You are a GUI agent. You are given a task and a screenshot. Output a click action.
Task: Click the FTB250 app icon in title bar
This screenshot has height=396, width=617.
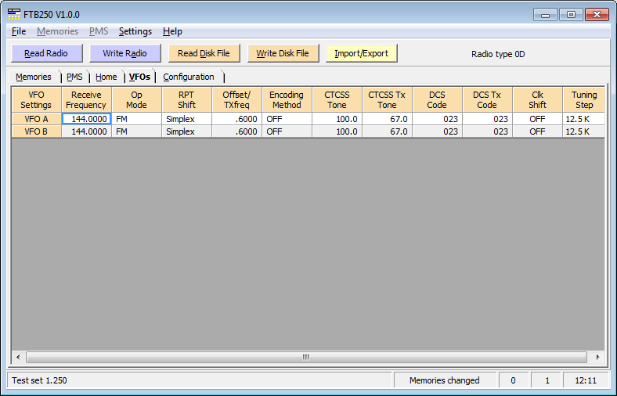14,14
